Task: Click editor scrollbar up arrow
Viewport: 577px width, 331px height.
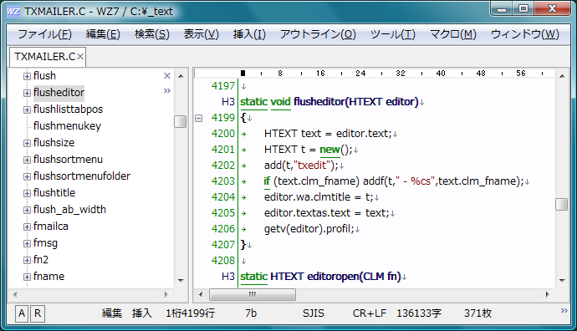Action: click(x=562, y=76)
